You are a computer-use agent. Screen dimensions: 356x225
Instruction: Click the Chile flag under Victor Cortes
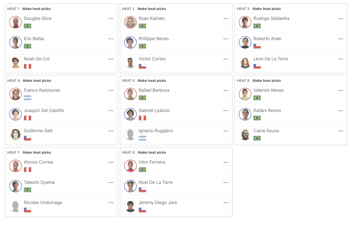142,66
